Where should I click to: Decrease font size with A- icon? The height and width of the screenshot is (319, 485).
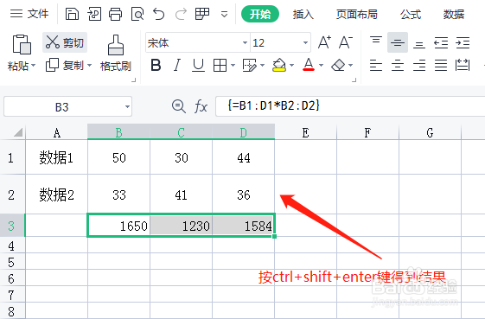[x=346, y=42]
